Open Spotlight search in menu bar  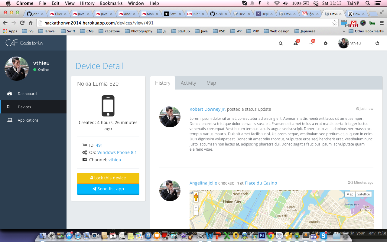tap(368, 3)
